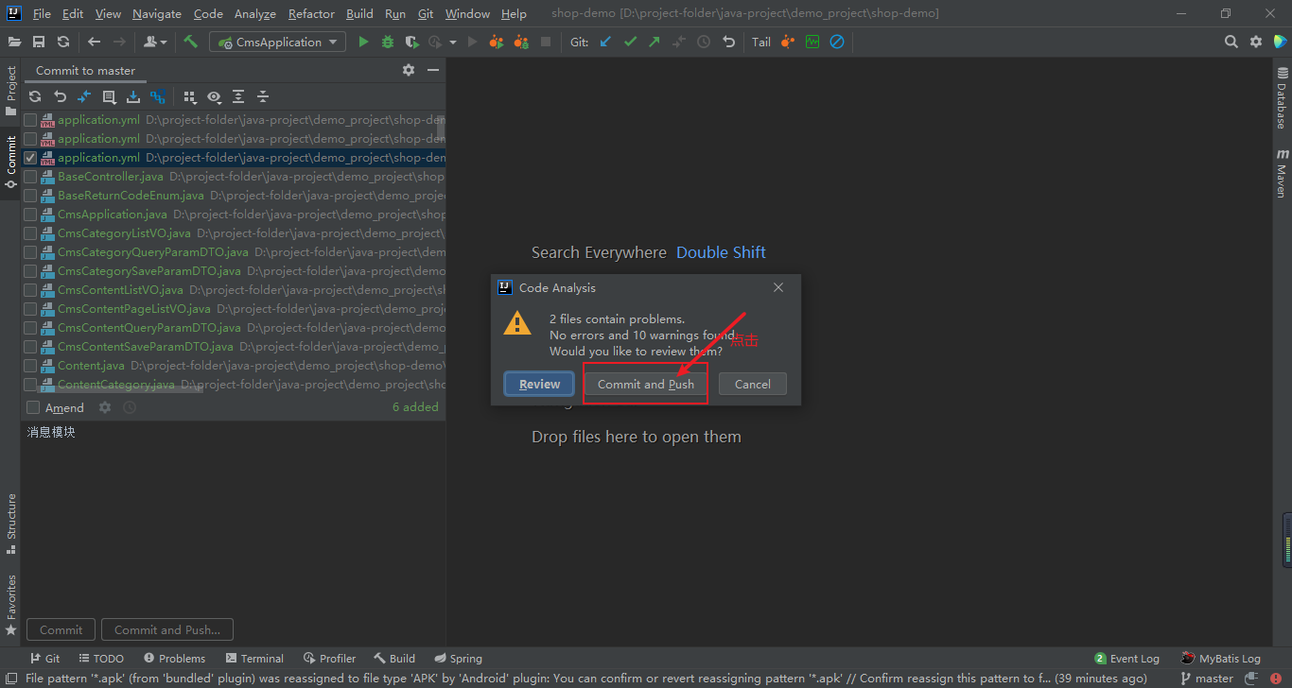This screenshot has height=688, width=1292.
Task: Check the CmsCategoryListVO.java checkbox
Action: [x=30, y=233]
